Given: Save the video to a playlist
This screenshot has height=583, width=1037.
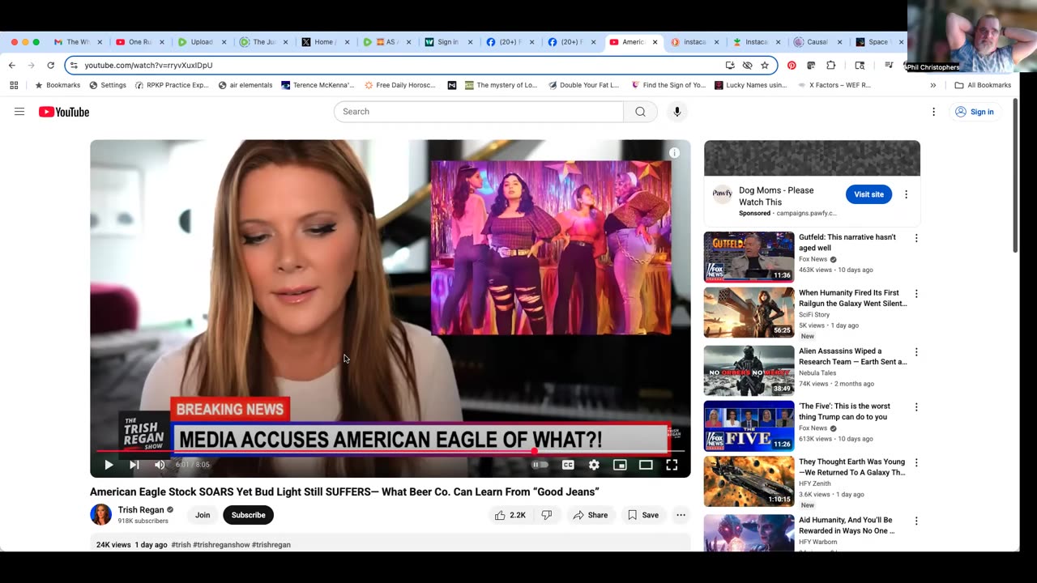Looking at the screenshot, I should [x=642, y=515].
